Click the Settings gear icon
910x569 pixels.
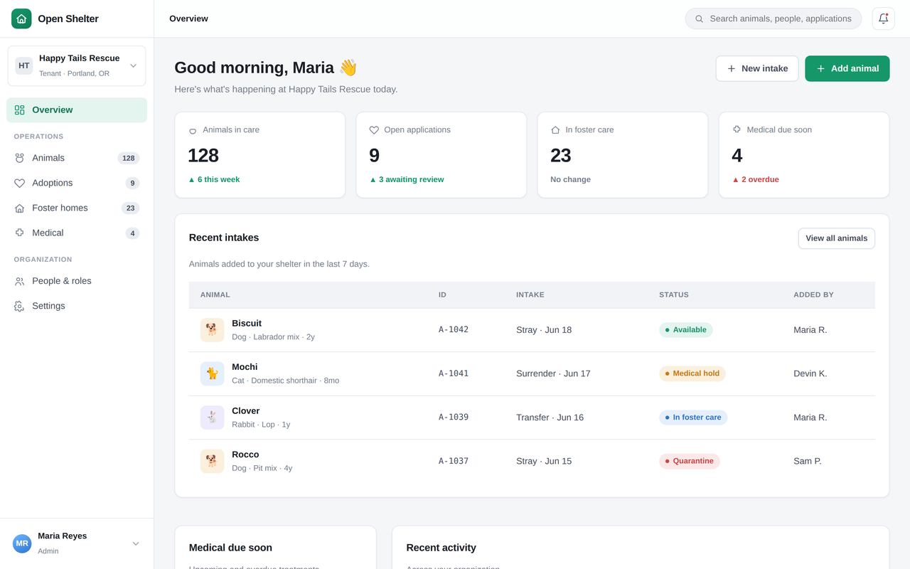pyautogui.click(x=19, y=306)
